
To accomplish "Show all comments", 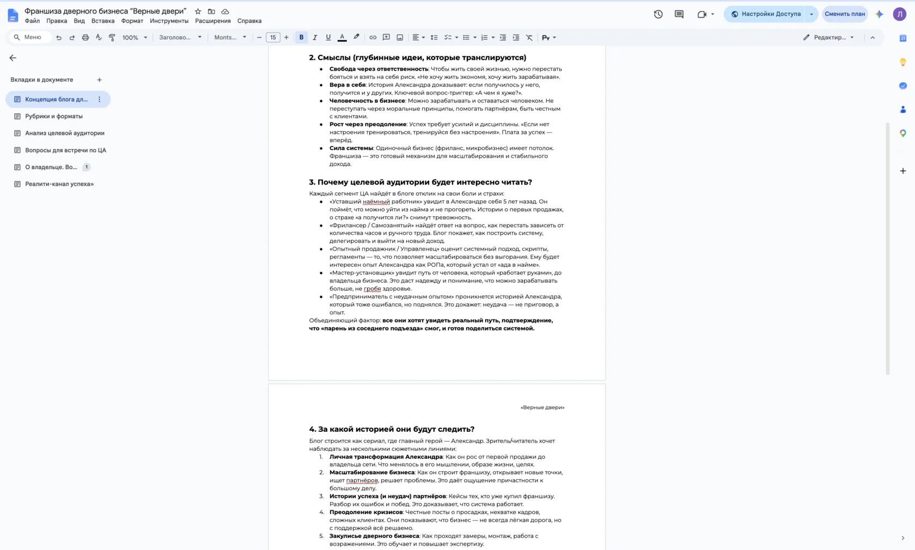I will coord(679,14).
